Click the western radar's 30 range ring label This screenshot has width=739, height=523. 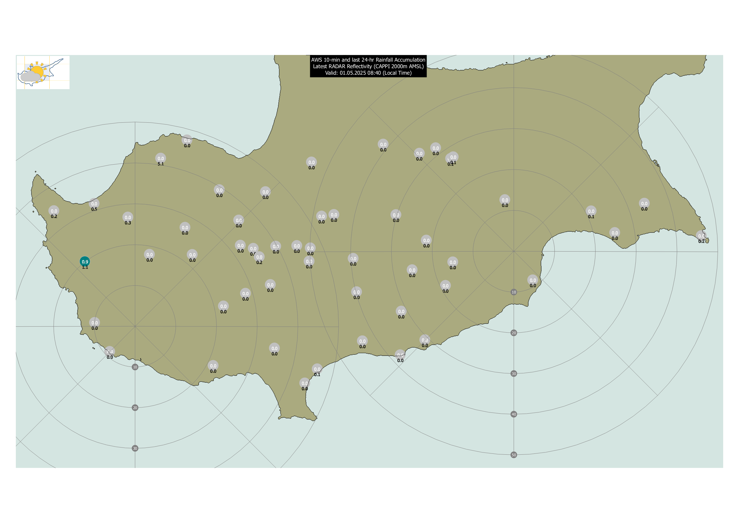tap(135, 448)
